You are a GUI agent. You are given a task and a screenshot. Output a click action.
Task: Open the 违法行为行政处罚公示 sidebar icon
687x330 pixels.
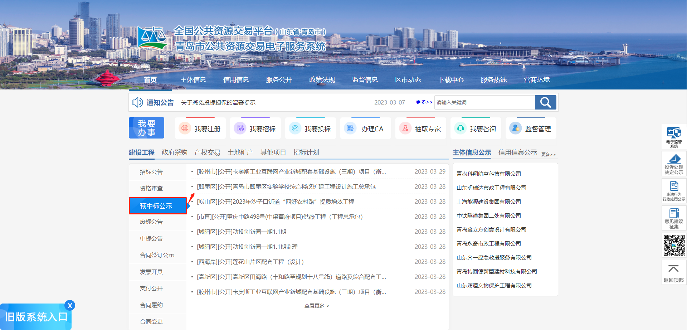pos(674,191)
